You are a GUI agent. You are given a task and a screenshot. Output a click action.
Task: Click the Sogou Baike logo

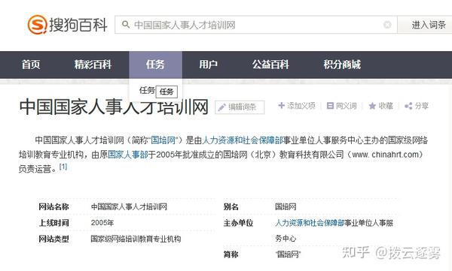coord(67,25)
